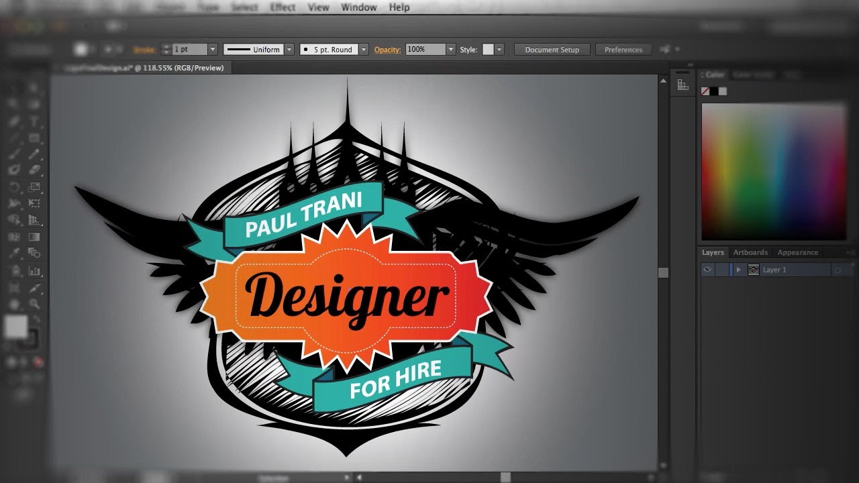Select the Eraser tool
This screenshot has height=483, width=859.
(34, 170)
